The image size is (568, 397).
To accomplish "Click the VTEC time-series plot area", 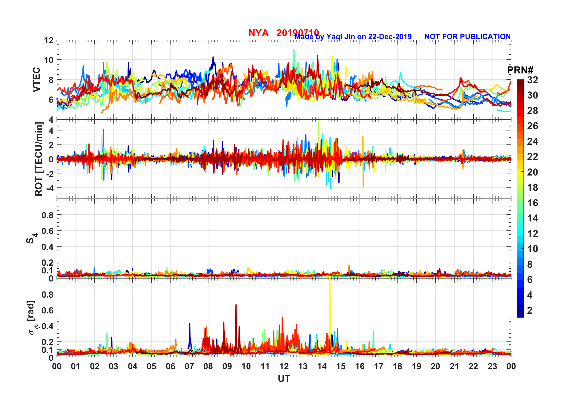I will (x=284, y=80).
